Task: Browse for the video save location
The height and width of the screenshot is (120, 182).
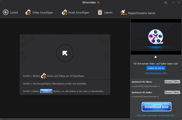Action: tap(168, 82)
